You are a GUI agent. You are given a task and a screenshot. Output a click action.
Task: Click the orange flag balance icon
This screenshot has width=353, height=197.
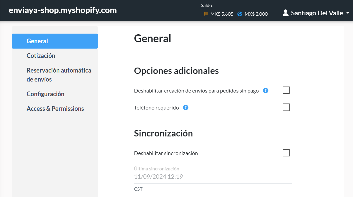coord(206,14)
